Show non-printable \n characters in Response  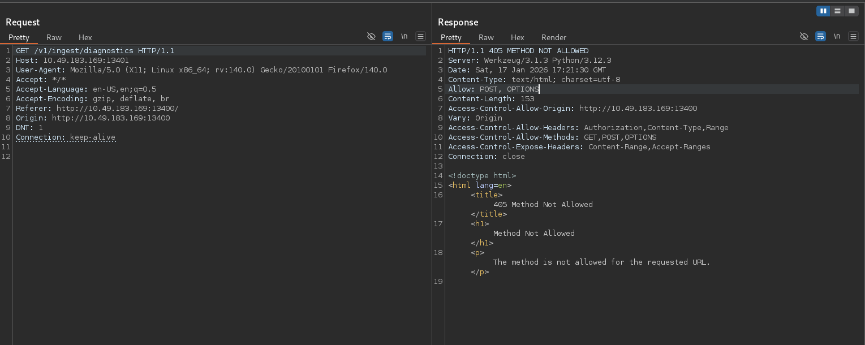[x=837, y=36]
